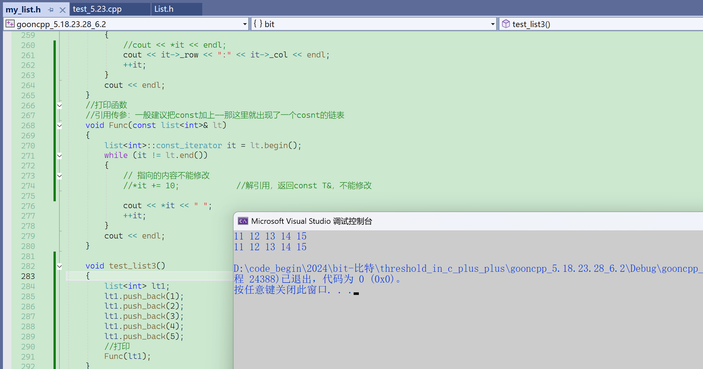This screenshot has height=369, width=703.
Task: Click the const_iterator type on line 270
Action: (189, 146)
